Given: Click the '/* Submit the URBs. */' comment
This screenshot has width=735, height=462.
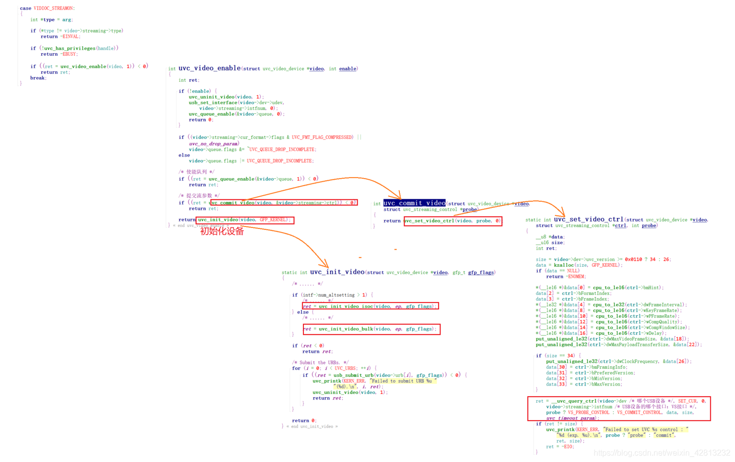Looking at the screenshot, I should click(x=320, y=362).
